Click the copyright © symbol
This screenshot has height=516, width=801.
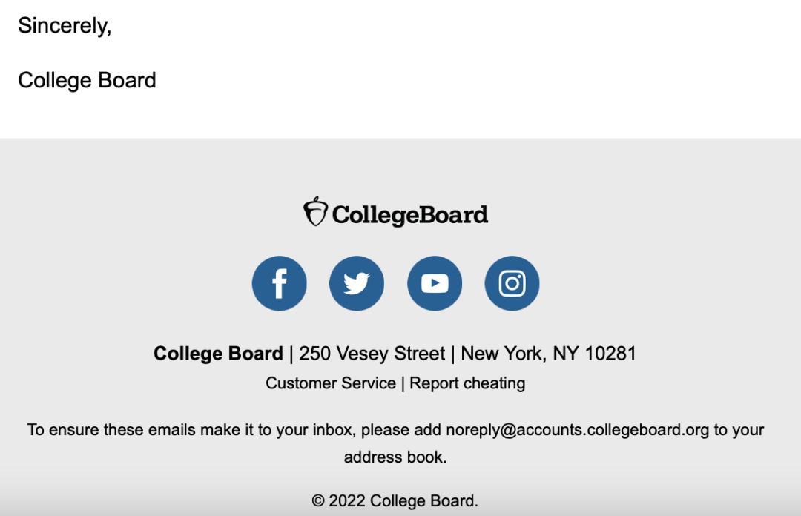click(x=317, y=500)
